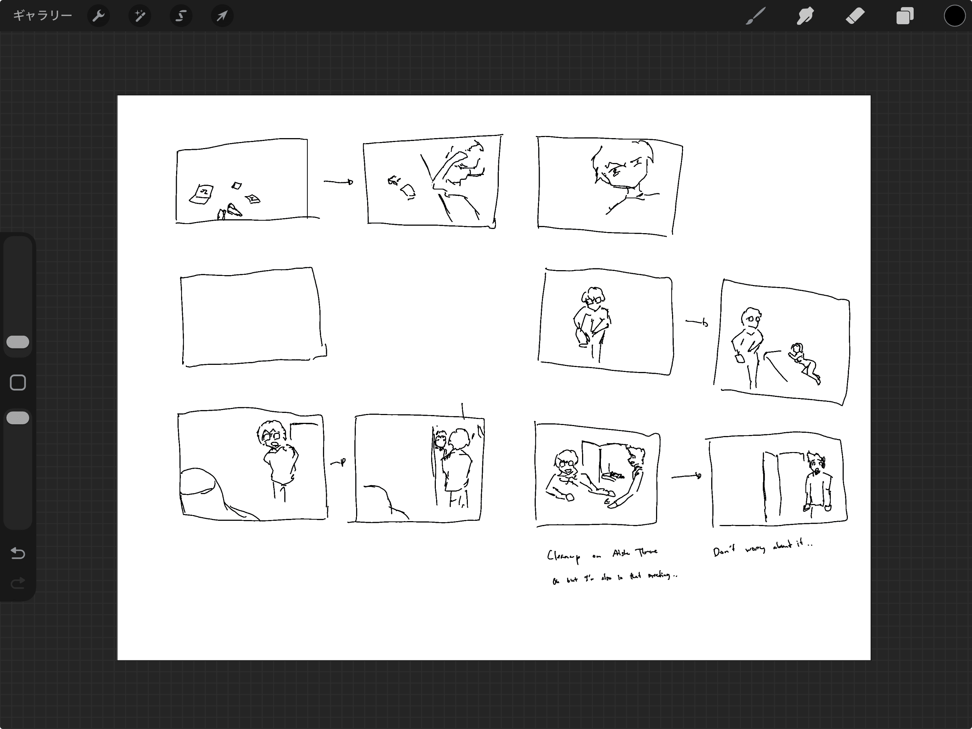This screenshot has height=729, width=972.
Task: Activate the Transform arrow tool
Action: point(222,16)
